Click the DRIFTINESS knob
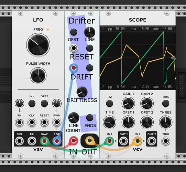The height and width of the screenshot is (172, 186). (82, 92)
